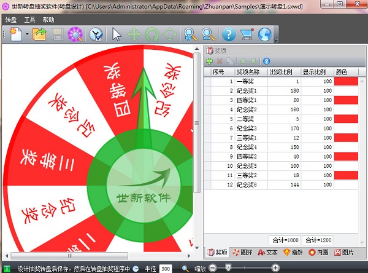Click the canvas vertical scrollbar thumb
The image size is (368, 273).
(197, 122)
